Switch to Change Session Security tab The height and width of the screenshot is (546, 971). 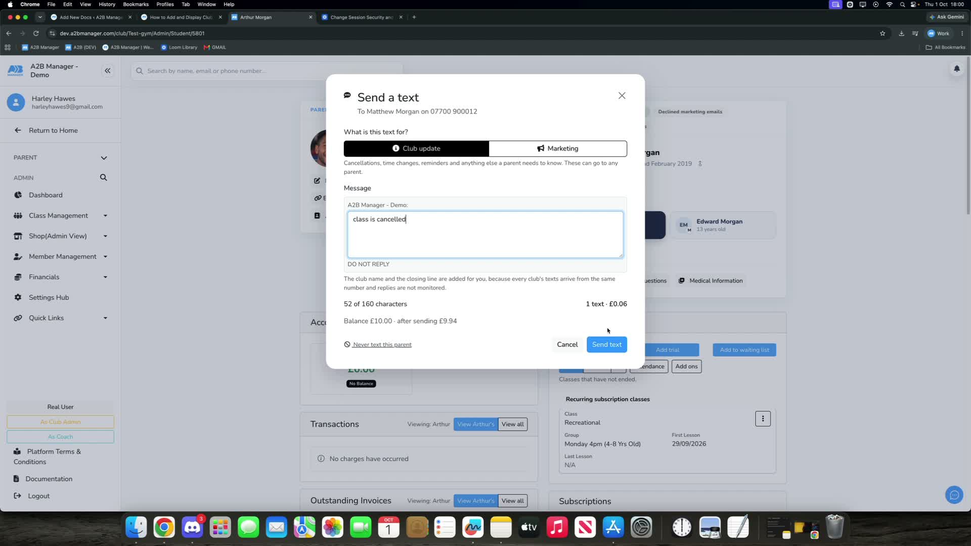click(361, 17)
